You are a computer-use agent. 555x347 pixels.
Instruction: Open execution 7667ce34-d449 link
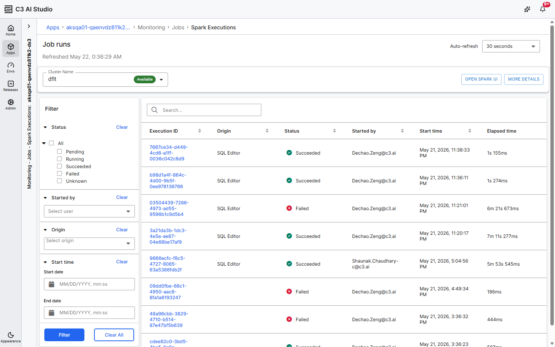pos(169,153)
